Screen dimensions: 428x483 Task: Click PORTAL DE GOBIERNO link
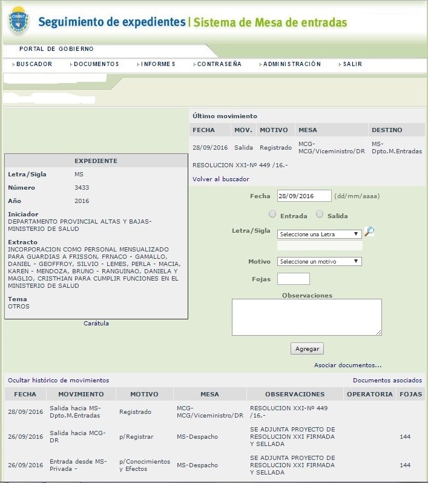[x=56, y=49]
